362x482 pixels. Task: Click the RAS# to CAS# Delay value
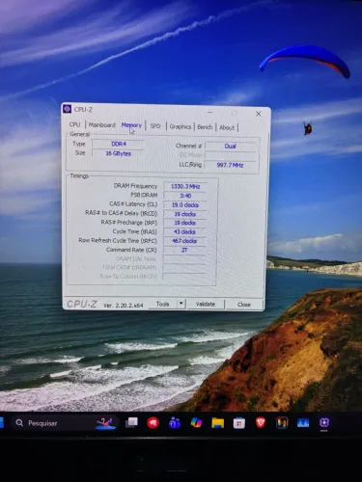tap(185, 214)
